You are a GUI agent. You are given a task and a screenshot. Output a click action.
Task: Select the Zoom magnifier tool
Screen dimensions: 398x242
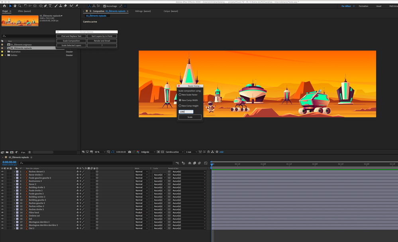(20, 6)
